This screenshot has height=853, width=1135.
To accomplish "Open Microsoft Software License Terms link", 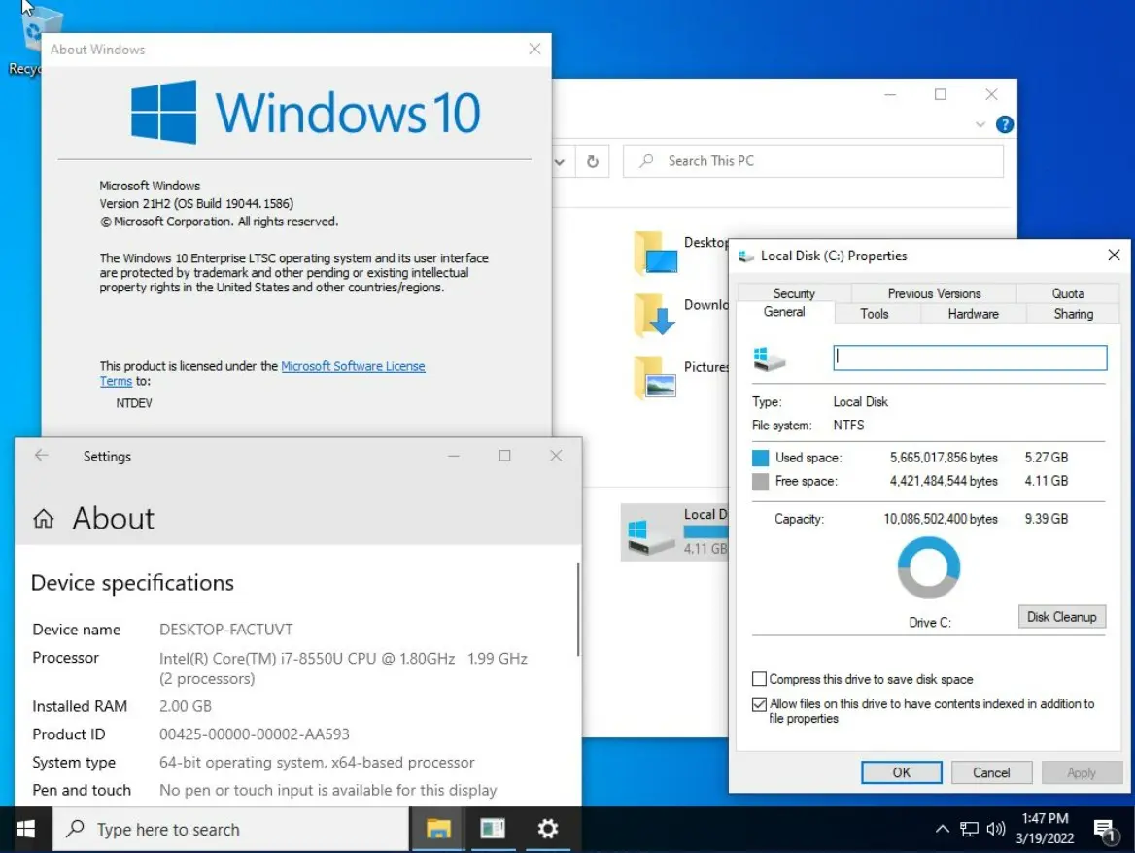I will pos(352,366).
